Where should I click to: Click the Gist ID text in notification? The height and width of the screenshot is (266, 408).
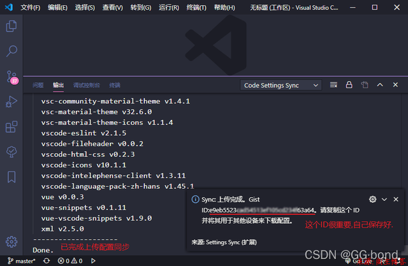(x=261, y=210)
